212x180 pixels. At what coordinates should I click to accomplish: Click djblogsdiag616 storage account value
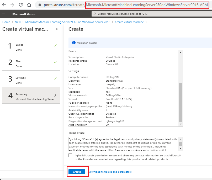tap(115, 121)
